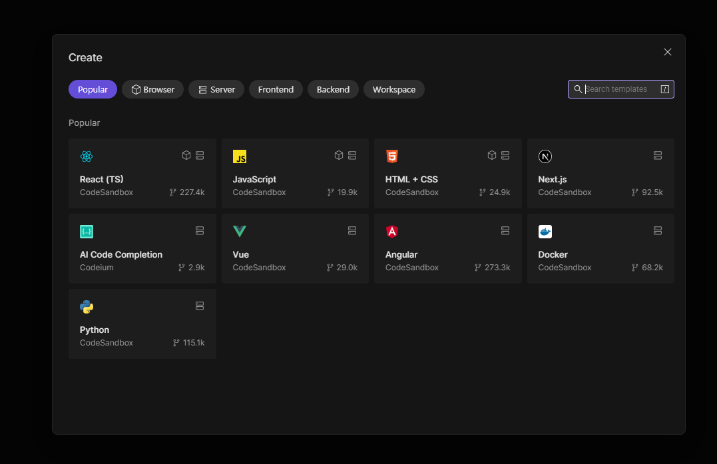Open the Workspace filter tab
The height and width of the screenshot is (464, 717).
point(394,90)
